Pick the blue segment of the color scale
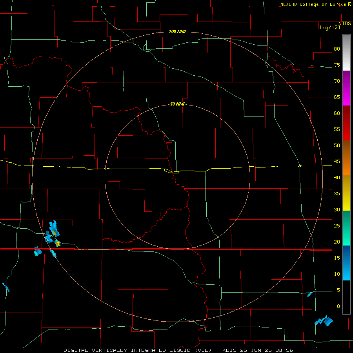 pos(346,263)
